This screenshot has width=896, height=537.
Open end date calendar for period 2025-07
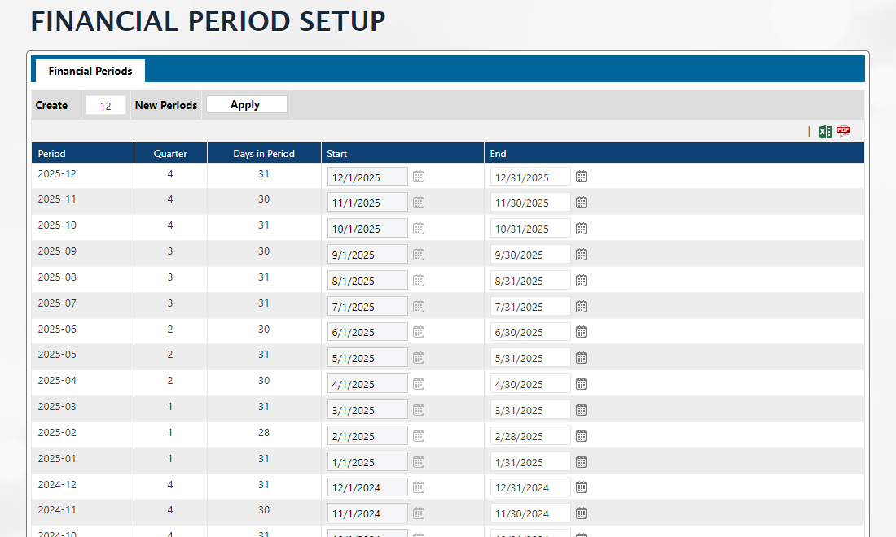pyautogui.click(x=582, y=307)
